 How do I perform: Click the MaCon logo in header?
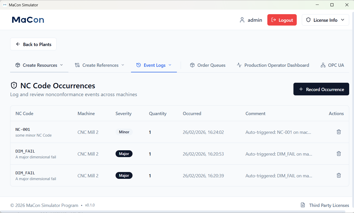[x=28, y=20]
